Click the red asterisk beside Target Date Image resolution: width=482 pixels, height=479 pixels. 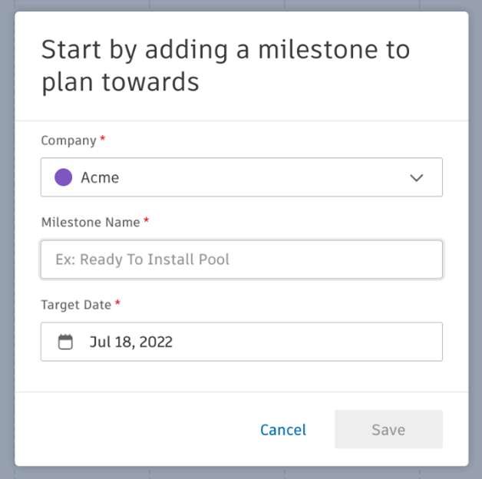[117, 303]
